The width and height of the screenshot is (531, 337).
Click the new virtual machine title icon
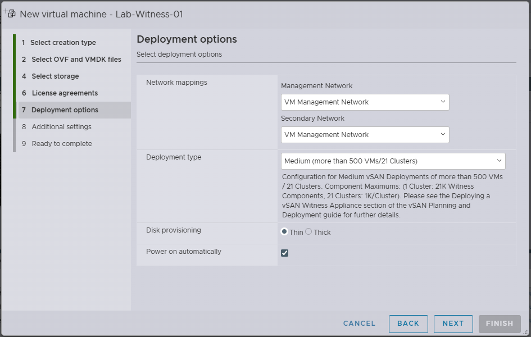tap(10, 13)
